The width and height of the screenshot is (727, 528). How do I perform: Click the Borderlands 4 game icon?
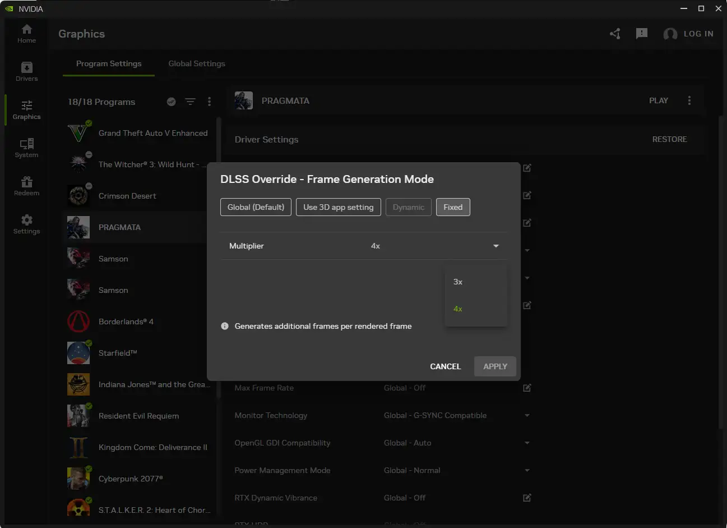pos(78,322)
